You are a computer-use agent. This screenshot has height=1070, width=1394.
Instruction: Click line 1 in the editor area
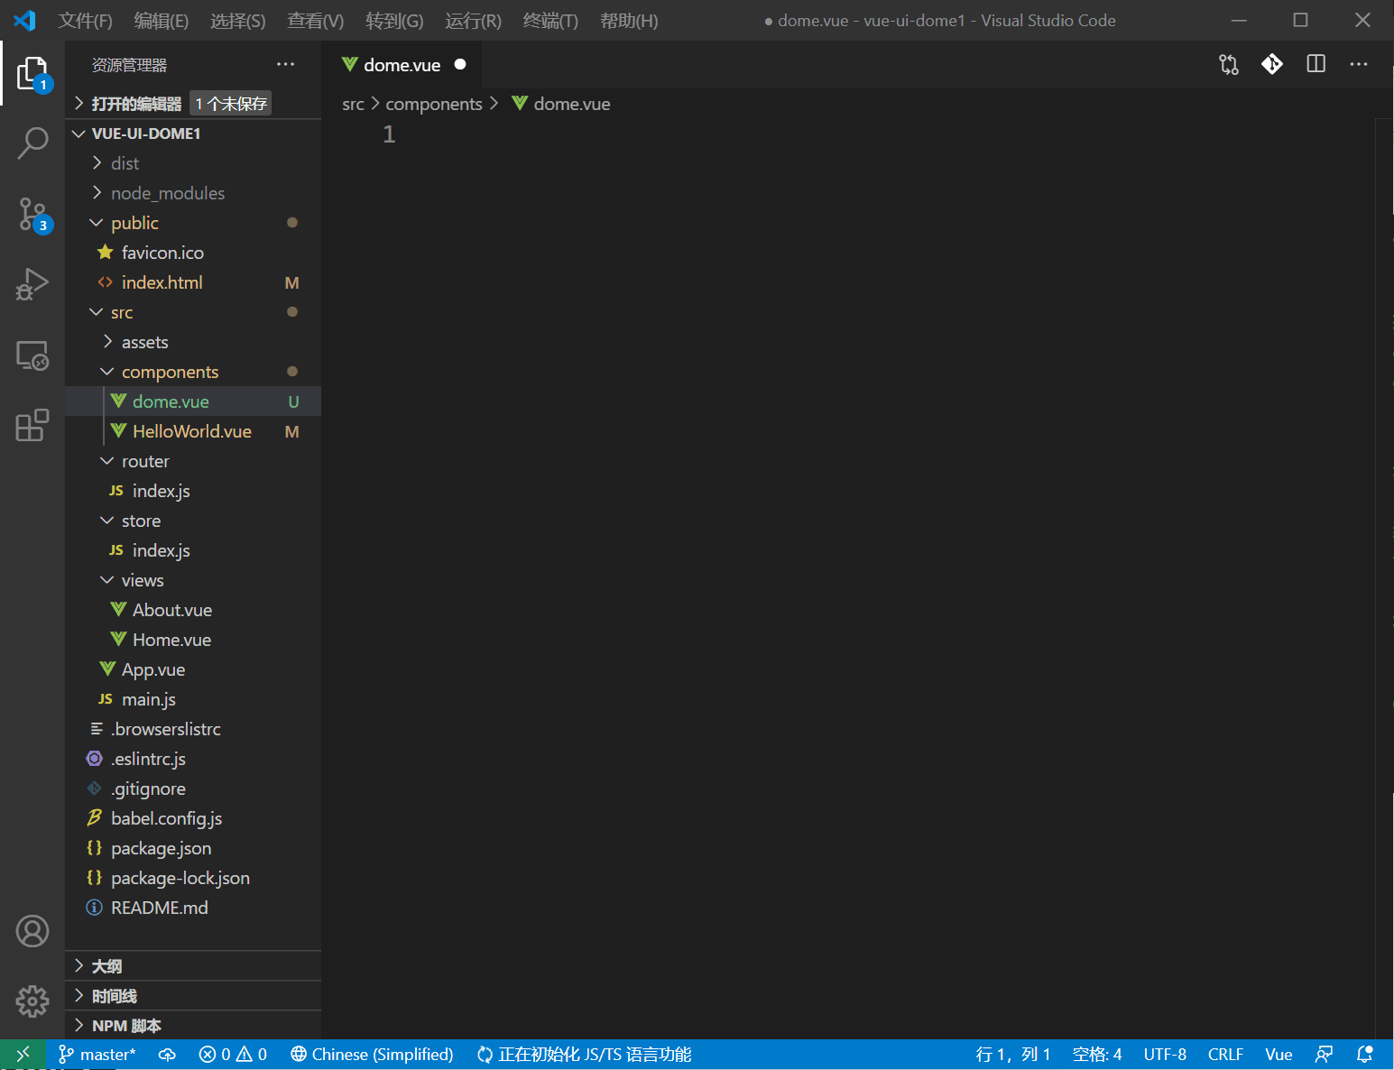click(722, 134)
